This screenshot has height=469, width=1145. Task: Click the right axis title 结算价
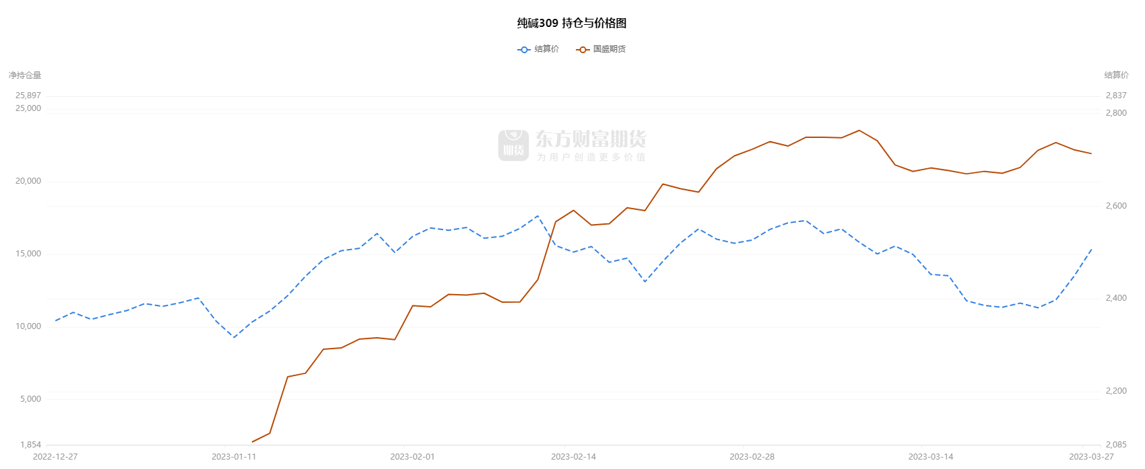click(1116, 75)
